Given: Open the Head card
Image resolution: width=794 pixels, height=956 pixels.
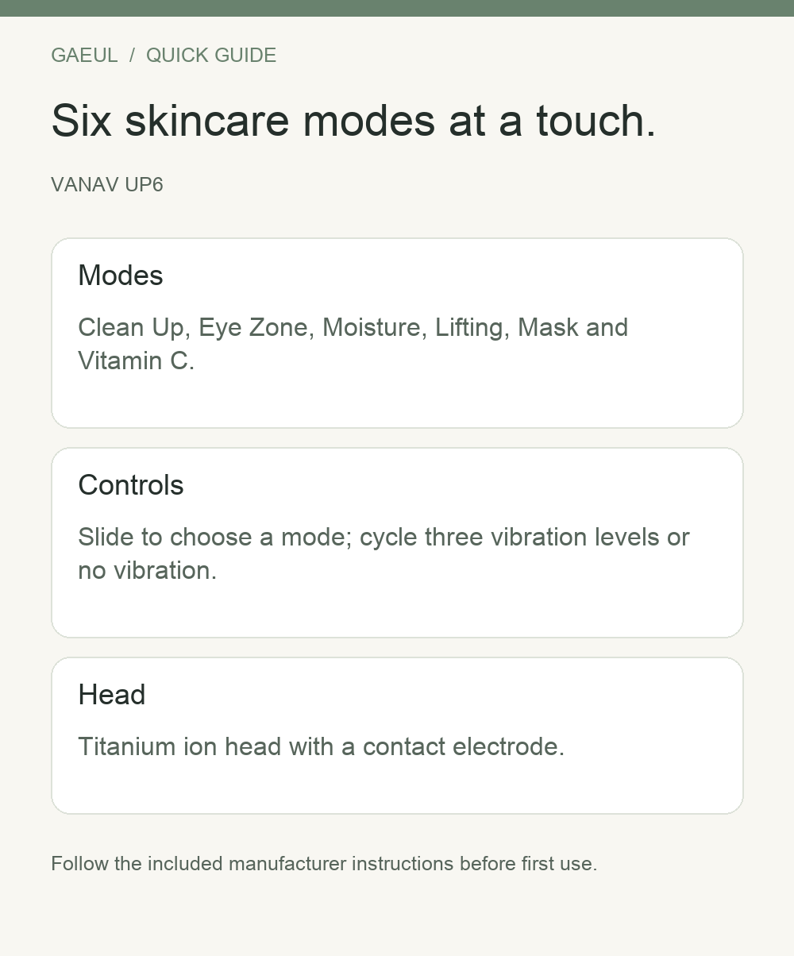Looking at the screenshot, I should [397, 735].
